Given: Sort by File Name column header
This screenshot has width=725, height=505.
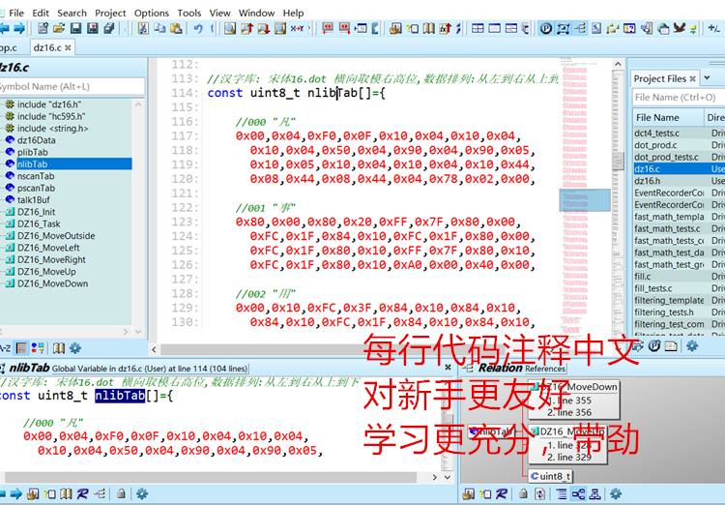Looking at the screenshot, I should (668, 118).
